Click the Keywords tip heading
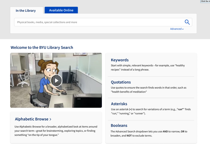Screen dimensions: 210x151 pyautogui.click(x=120, y=60)
